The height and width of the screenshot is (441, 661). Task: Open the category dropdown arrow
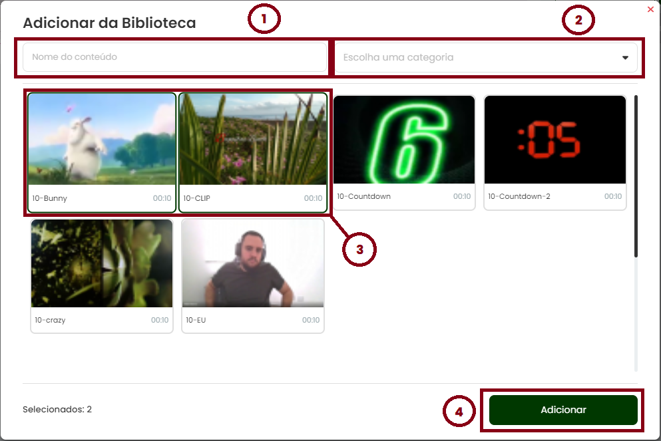click(x=625, y=58)
